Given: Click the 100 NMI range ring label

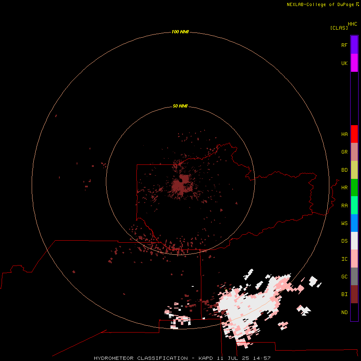Looking at the screenshot, I should [180, 32].
